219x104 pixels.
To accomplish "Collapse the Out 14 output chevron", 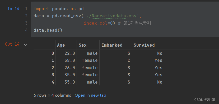I will [25, 45].
